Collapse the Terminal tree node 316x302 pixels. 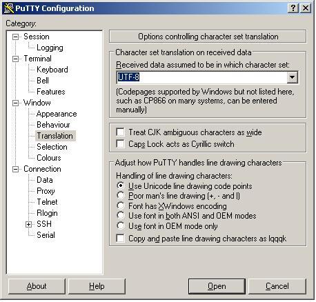click(x=15, y=59)
